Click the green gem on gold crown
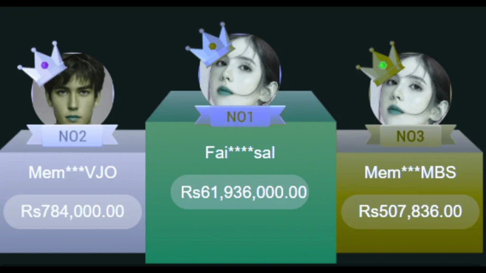 click(383, 65)
